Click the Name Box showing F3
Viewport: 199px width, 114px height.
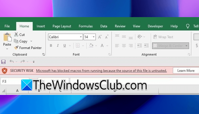pos(15,81)
